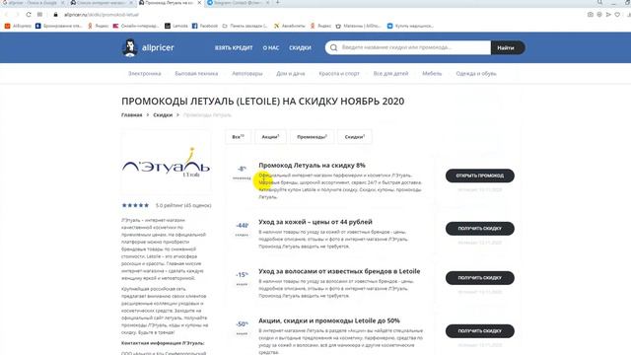Open the Все для детей category
This screenshot has height=355, width=631.
[390, 74]
